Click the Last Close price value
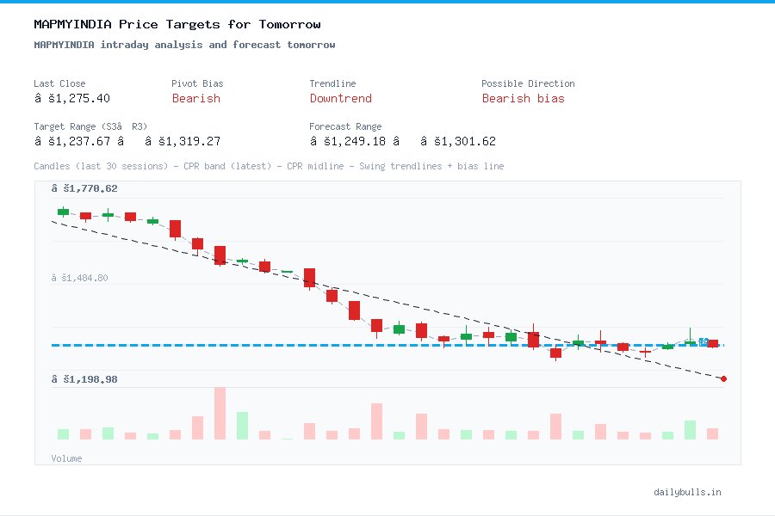The image size is (775, 516). point(72,98)
